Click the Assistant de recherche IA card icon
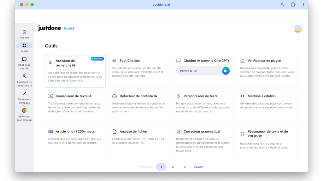The image size is (323, 181). 50,63
